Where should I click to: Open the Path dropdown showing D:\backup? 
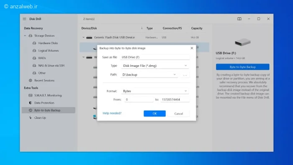(149, 75)
